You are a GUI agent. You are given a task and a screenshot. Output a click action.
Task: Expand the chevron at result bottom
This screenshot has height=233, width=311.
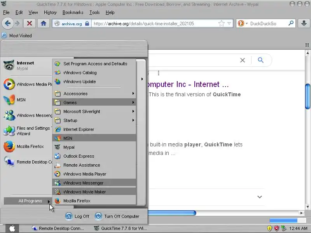pos(259,197)
